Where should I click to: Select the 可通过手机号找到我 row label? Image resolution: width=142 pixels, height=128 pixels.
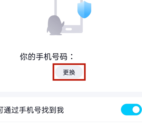click(x=32, y=110)
